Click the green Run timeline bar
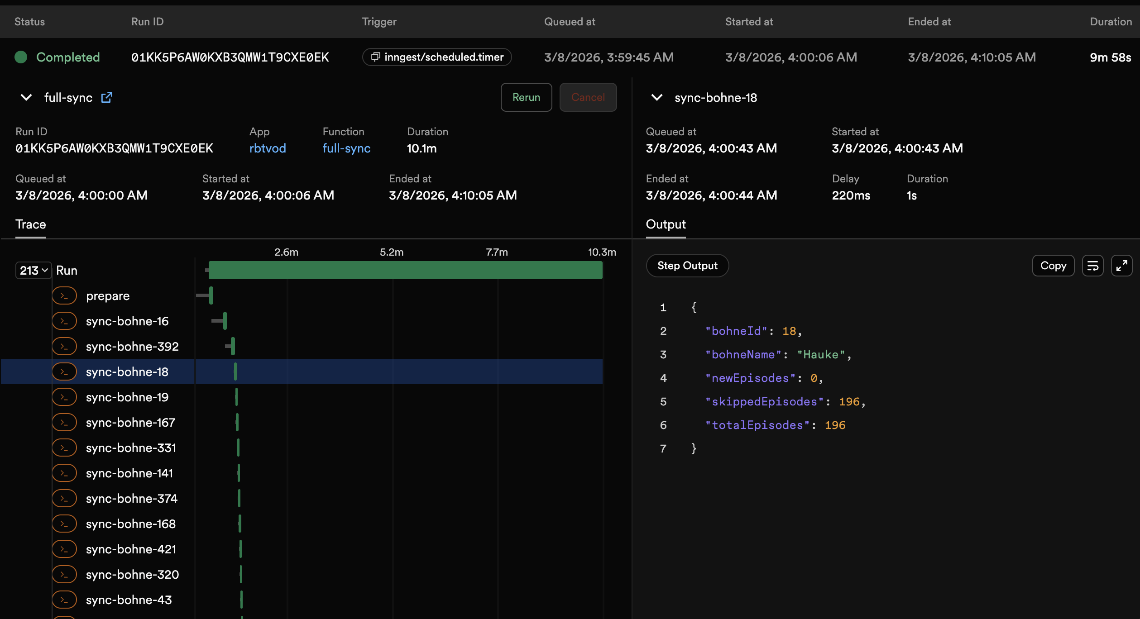This screenshot has width=1140, height=619. 405,270
